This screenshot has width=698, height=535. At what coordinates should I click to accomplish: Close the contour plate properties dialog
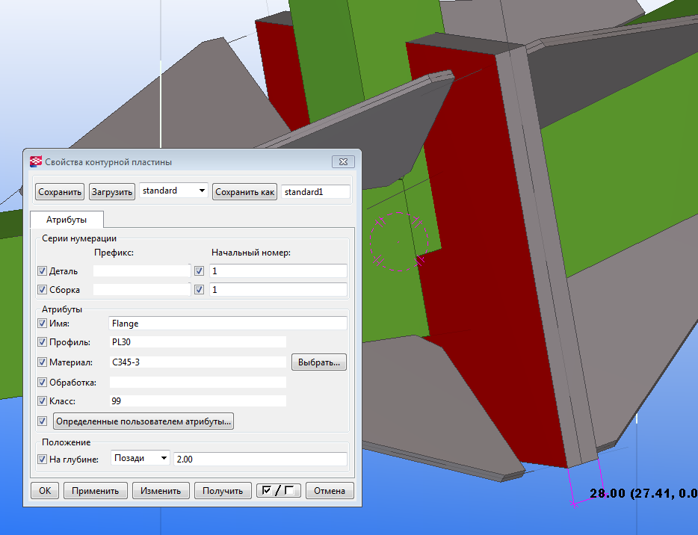click(342, 161)
